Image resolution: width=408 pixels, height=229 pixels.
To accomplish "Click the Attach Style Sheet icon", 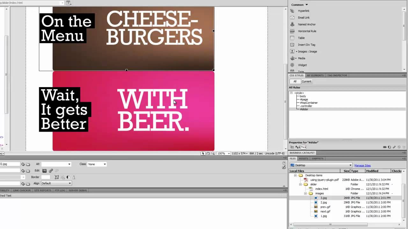I will tap(385, 147).
